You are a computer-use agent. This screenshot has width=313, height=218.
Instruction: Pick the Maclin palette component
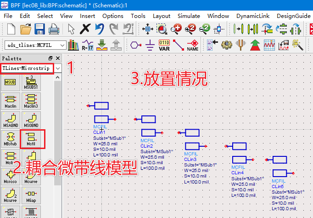click(x=11, y=101)
